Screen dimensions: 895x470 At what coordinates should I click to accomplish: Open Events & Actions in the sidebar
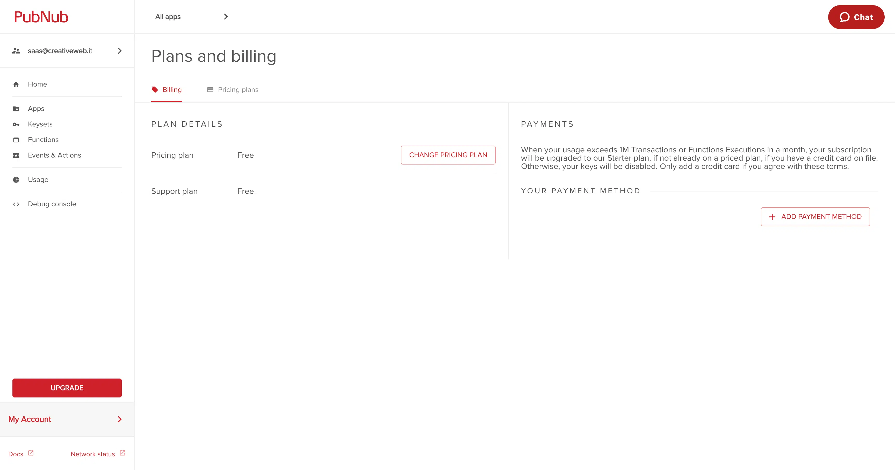67,155
